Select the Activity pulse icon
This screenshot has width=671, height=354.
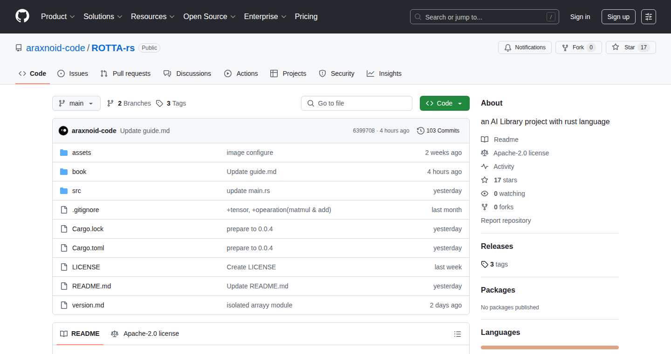coord(485,167)
